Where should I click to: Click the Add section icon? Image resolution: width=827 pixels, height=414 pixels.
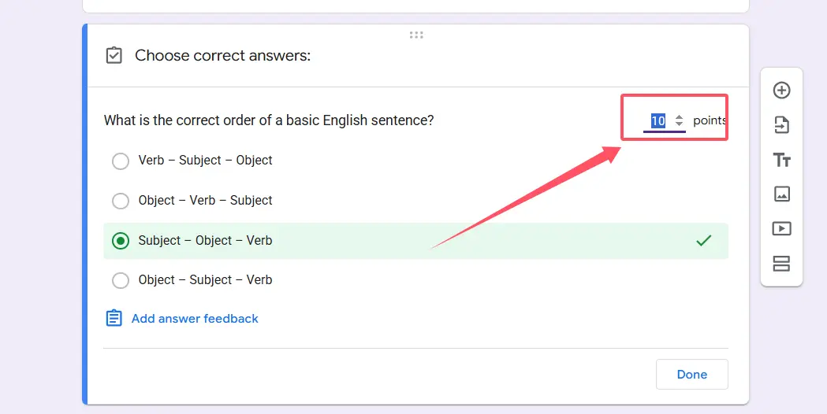781,264
